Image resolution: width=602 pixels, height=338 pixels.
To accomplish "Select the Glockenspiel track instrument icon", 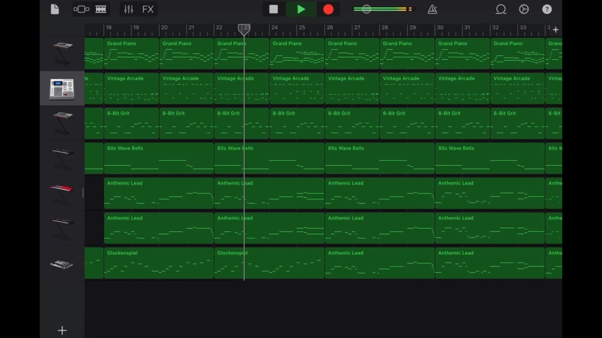I will point(62,263).
